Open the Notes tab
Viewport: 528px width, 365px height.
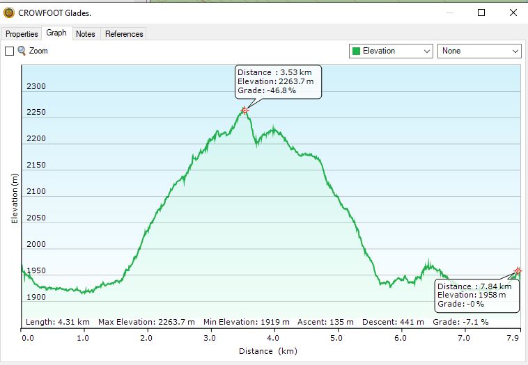click(86, 34)
